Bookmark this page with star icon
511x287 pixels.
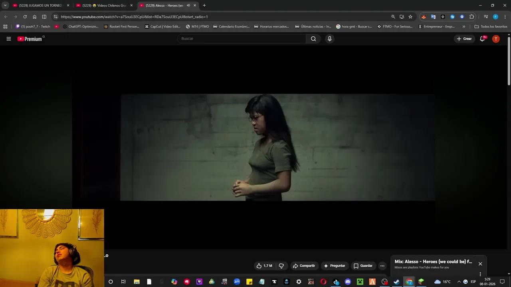point(410,17)
